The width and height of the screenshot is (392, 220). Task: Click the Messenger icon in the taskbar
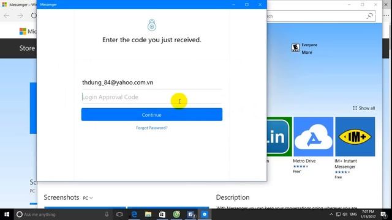[205, 215]
